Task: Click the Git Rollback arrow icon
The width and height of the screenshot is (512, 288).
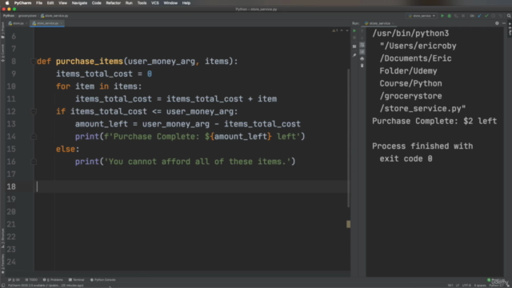Action: click(500, 16)
